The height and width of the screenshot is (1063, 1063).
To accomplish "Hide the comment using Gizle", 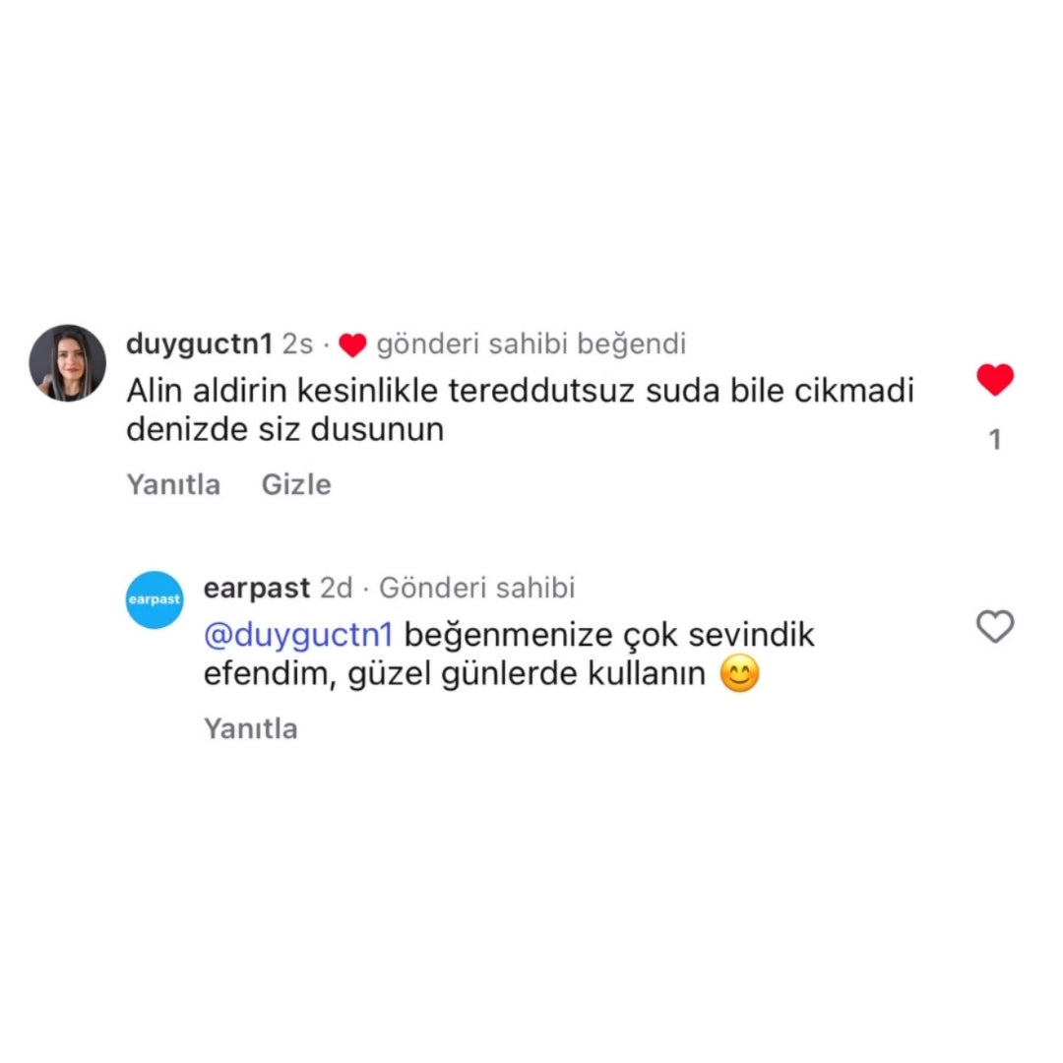I will pos(296,484).
